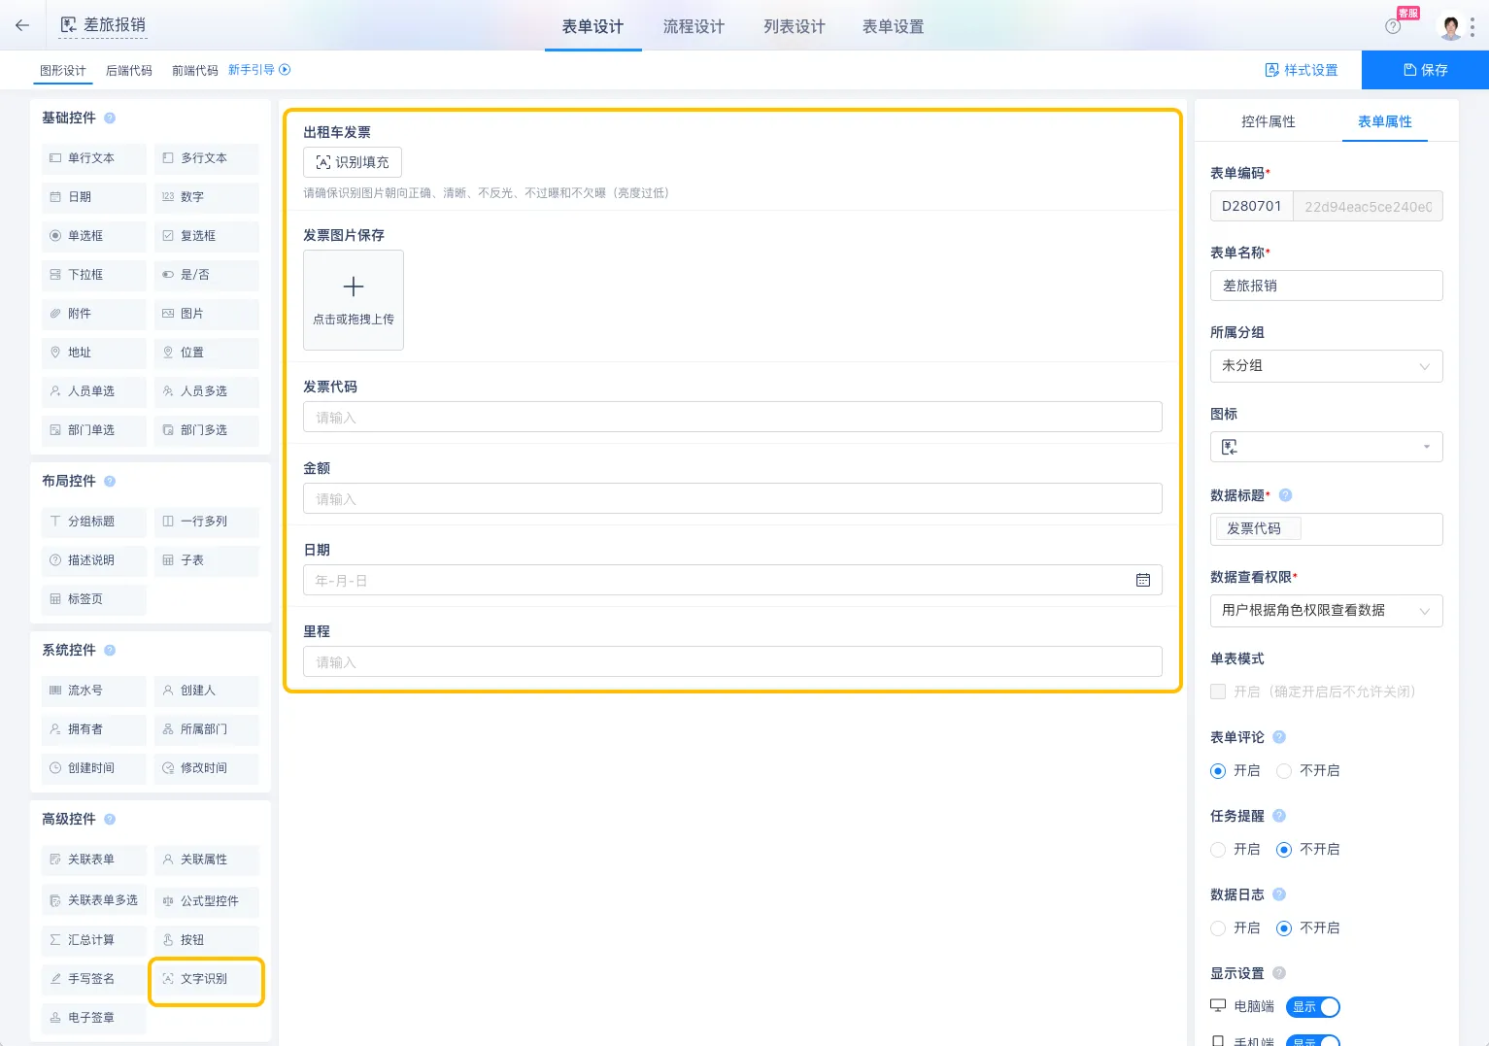Click the 金额 input field
The width and height of the screenshot is (1489, 1046).
(732, 499)
